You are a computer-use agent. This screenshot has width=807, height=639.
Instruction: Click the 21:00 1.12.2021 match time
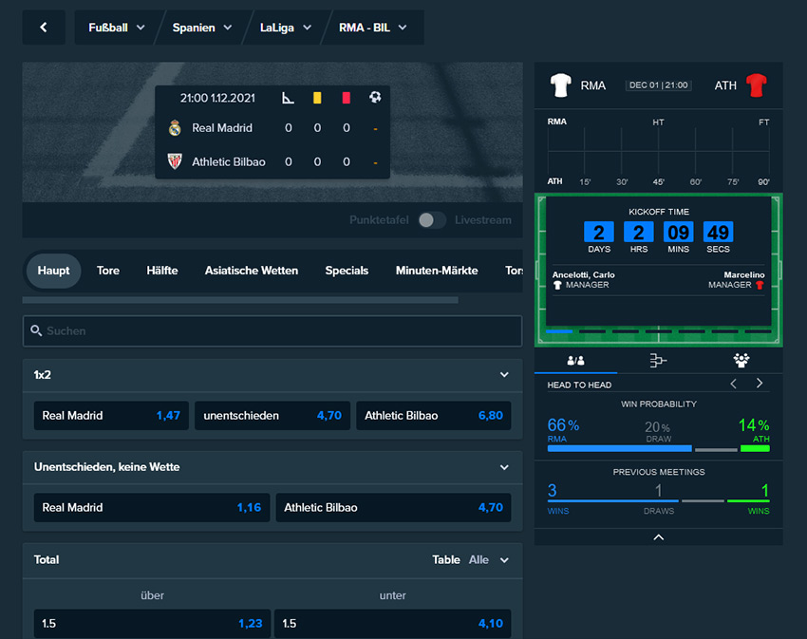click(x=217, y=98)
